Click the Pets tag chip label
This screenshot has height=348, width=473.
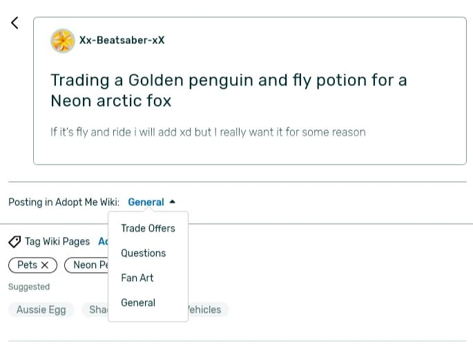pyautogui.click(x=27, y=265)
